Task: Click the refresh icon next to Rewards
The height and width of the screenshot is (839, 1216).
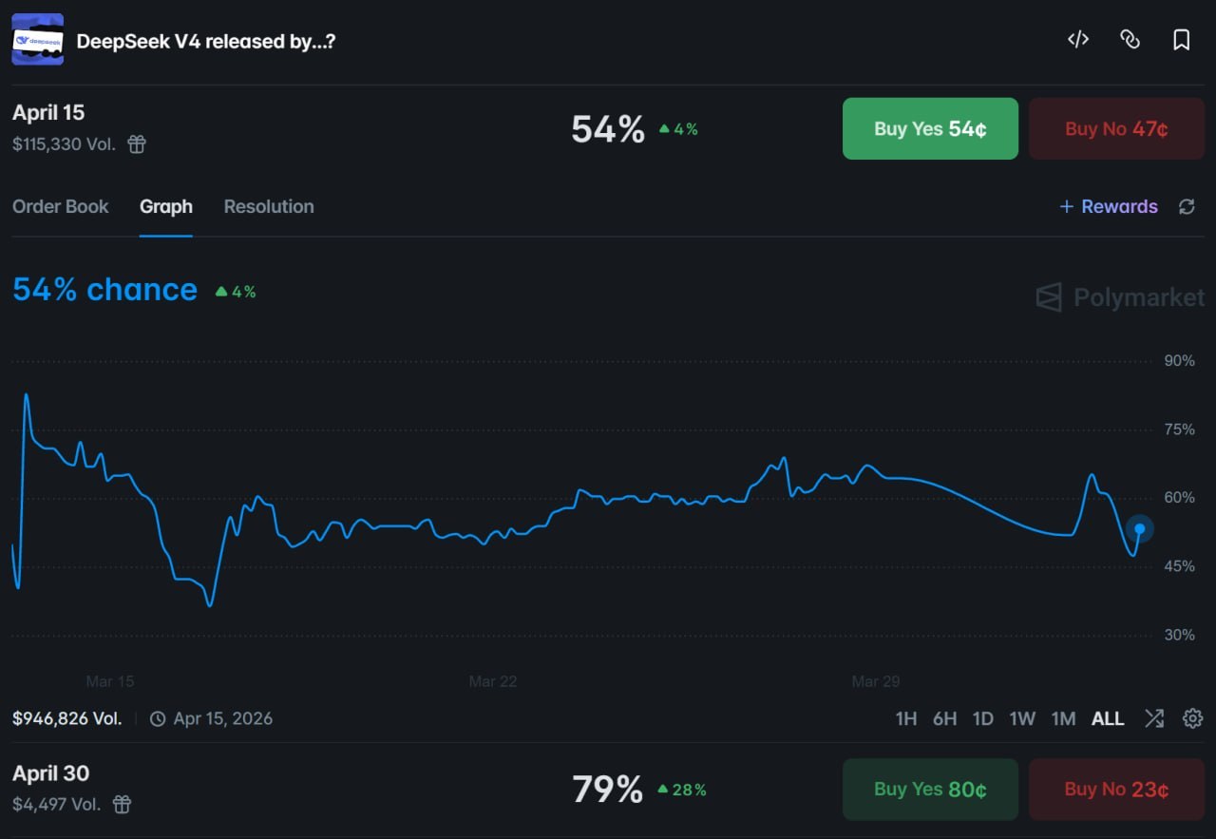Action: coord(1187,207)
